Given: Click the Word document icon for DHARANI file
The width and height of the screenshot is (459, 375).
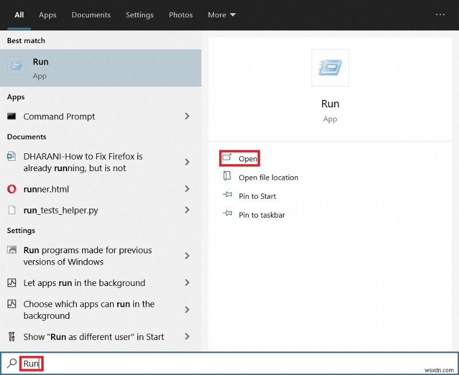Looking at the screenshot, I should pyautogui.click(x=11, y=157).
